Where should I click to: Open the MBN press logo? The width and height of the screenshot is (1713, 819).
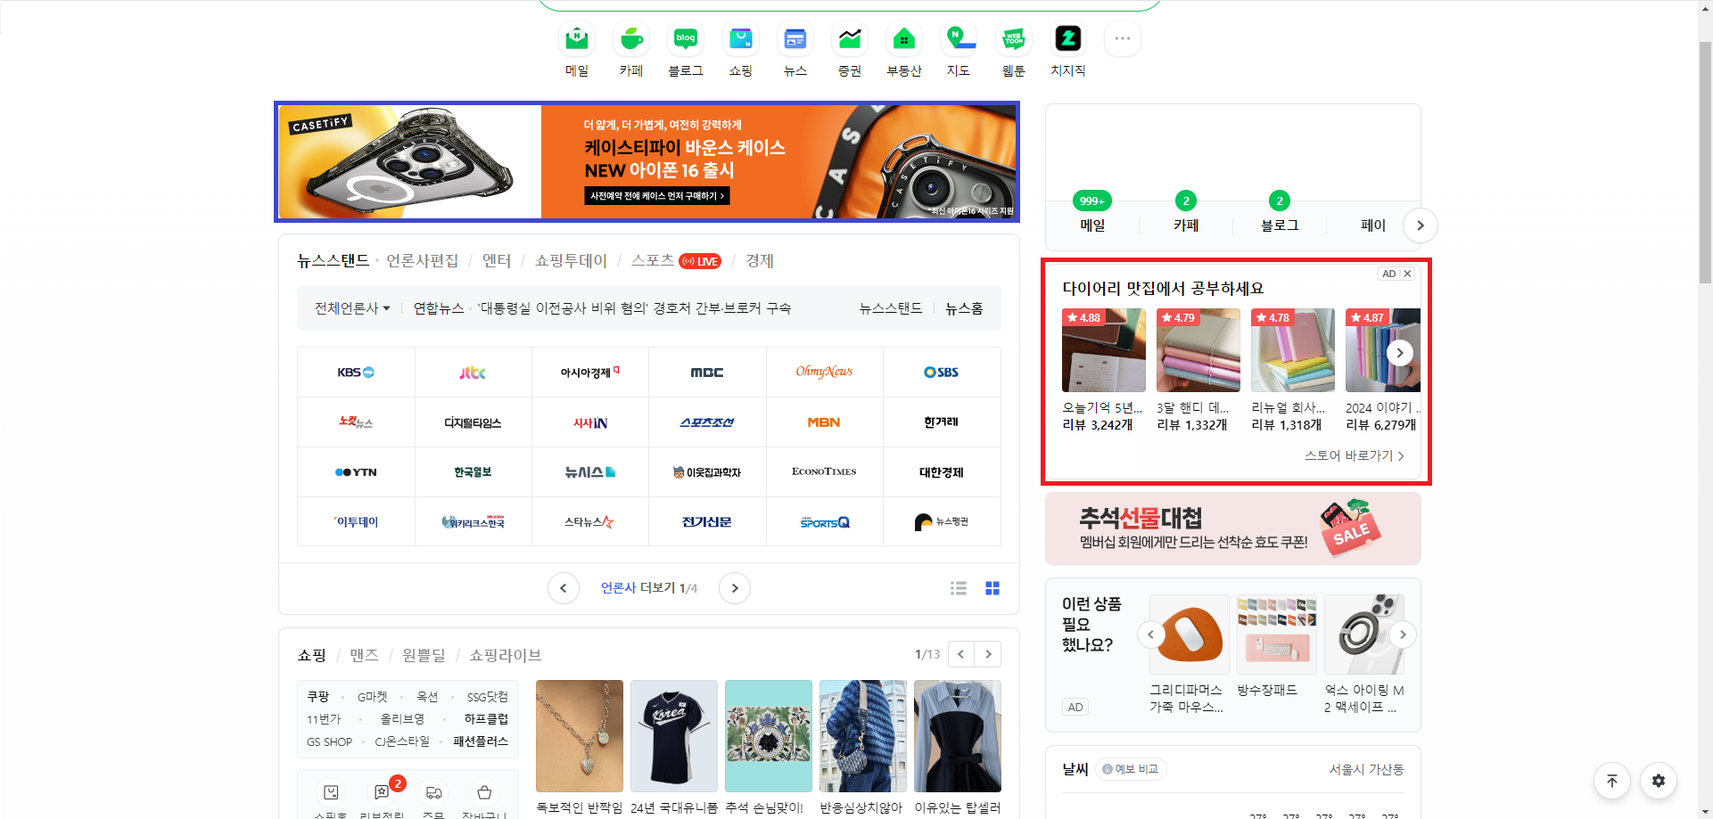[824, 422]
